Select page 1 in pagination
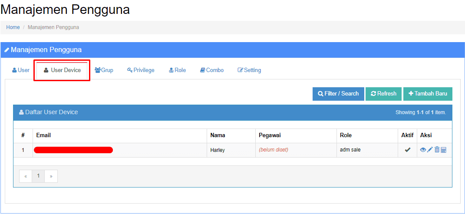 38,176
